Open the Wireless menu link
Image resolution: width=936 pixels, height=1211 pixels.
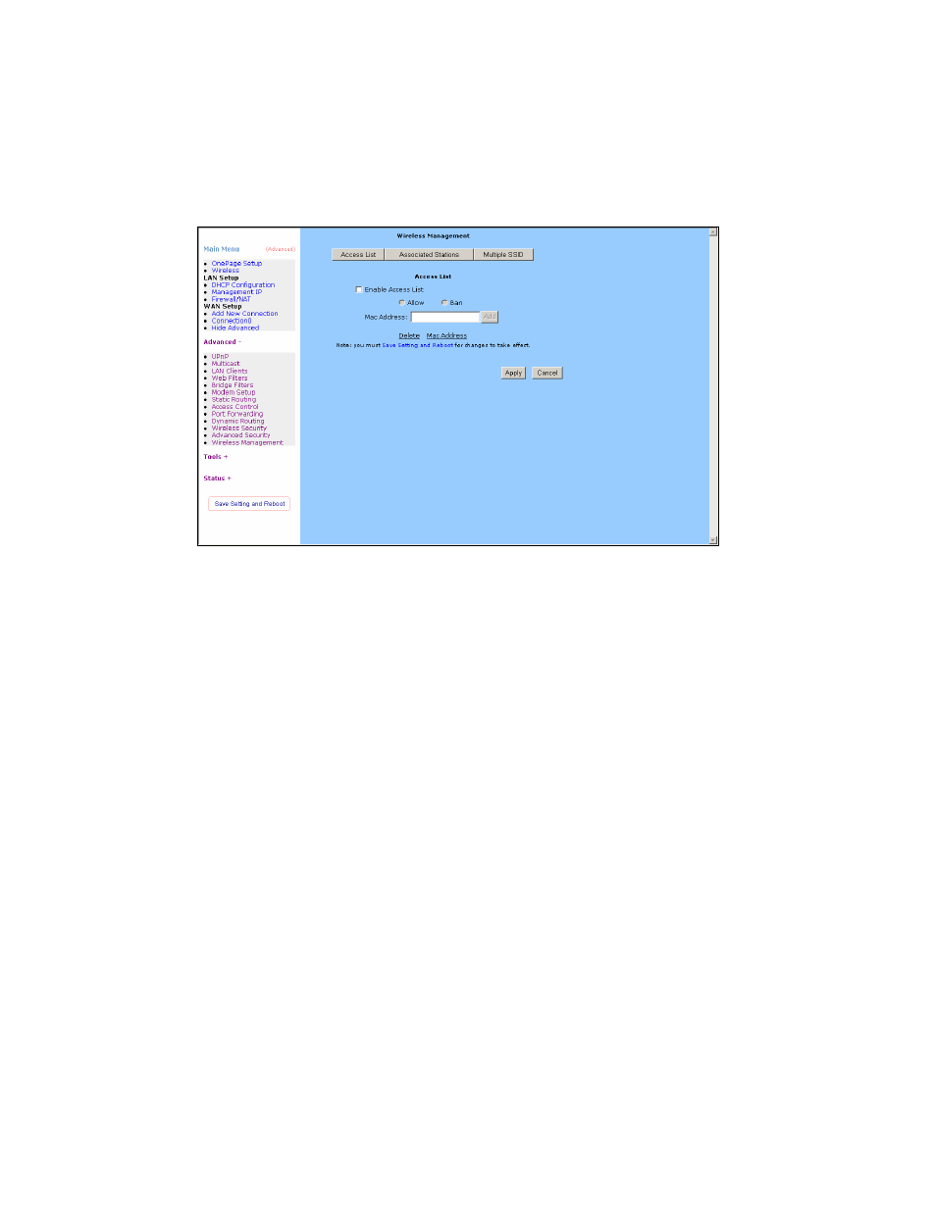click(226, 271)
